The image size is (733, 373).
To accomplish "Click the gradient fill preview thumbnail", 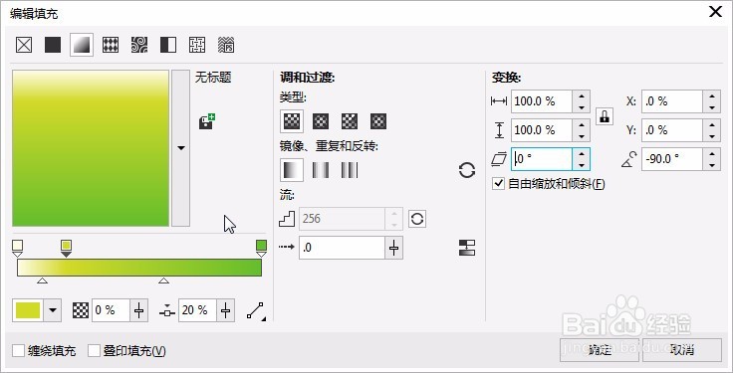I will pos(91,148).
